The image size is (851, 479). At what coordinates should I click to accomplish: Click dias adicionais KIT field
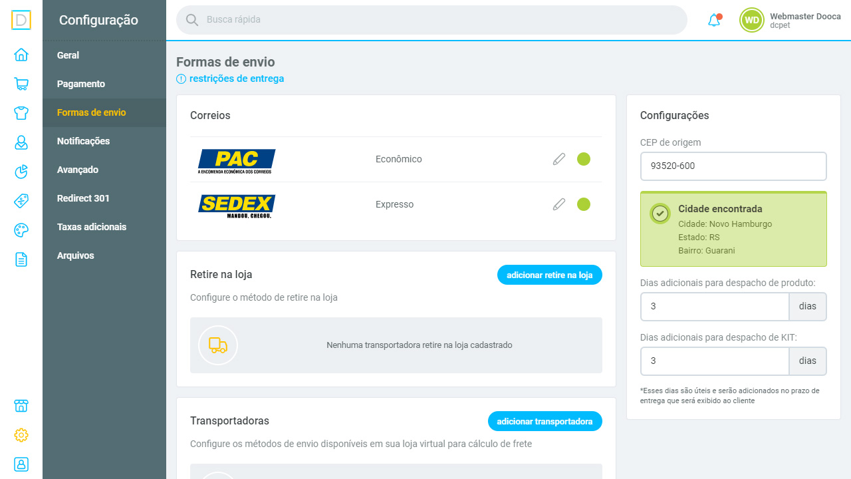tap(715, 361)
